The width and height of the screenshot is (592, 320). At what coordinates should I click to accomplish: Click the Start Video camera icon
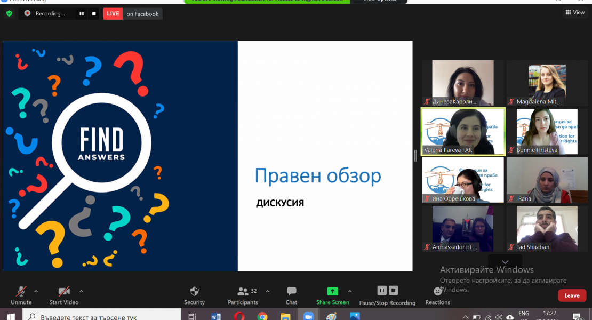point(64,291)
